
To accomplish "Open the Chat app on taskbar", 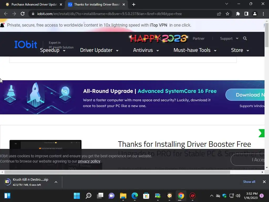I will pos(111,196).
